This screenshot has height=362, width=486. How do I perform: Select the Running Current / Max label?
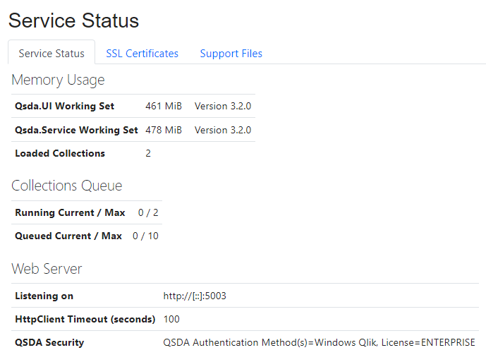pyautogui.click(x=70, y=212)
